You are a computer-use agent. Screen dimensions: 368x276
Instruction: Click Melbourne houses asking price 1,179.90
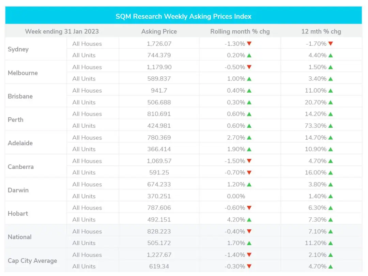coord(159,67)
